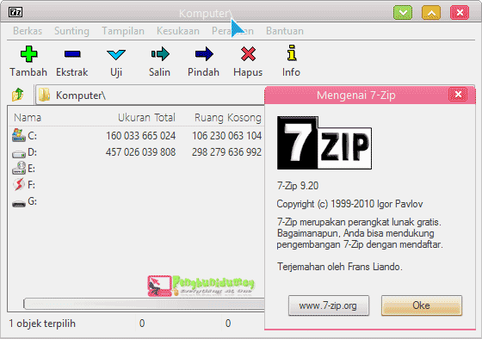
Task: Click the horizontal scrollbar in the file list
Action: [x=144, y=304]
